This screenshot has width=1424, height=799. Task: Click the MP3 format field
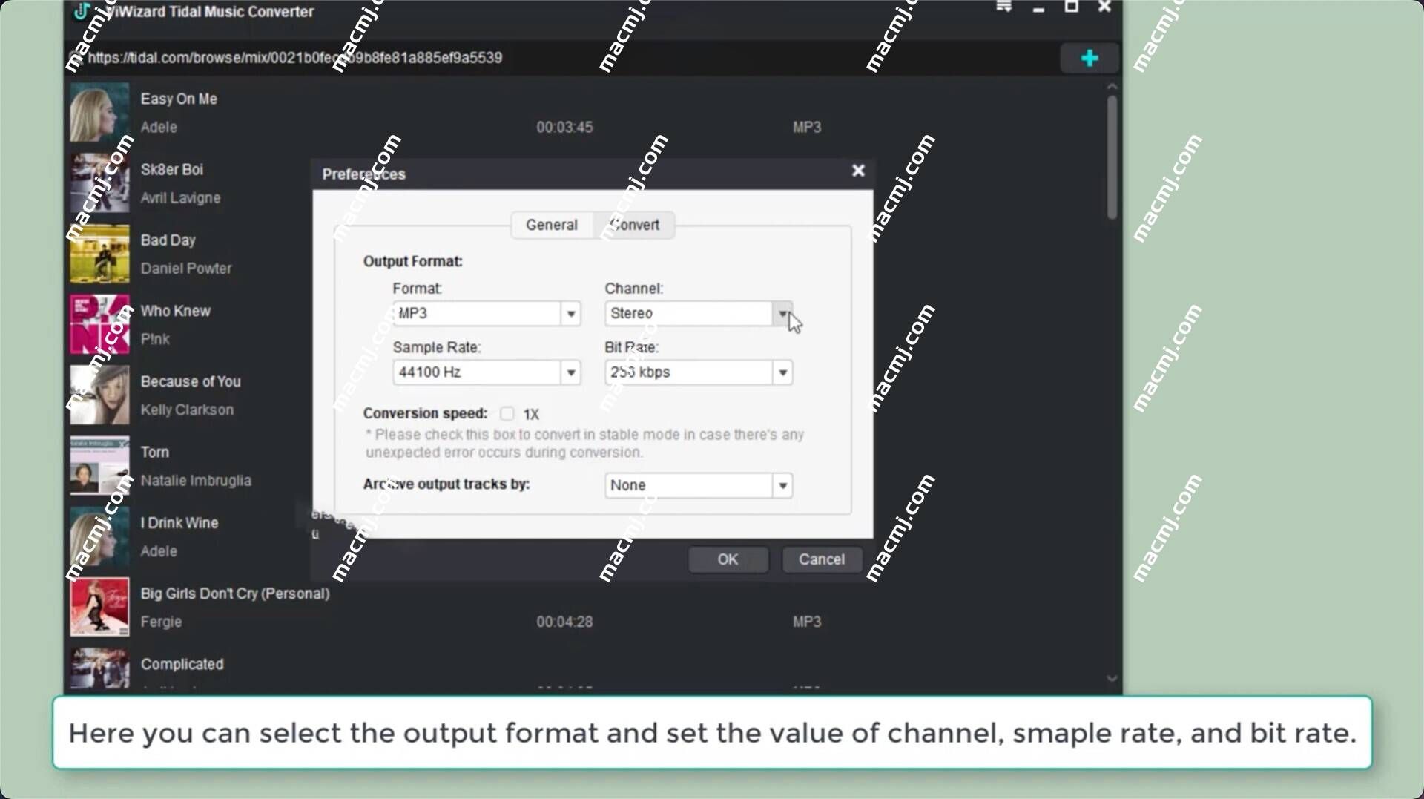(x=477, y=314)
